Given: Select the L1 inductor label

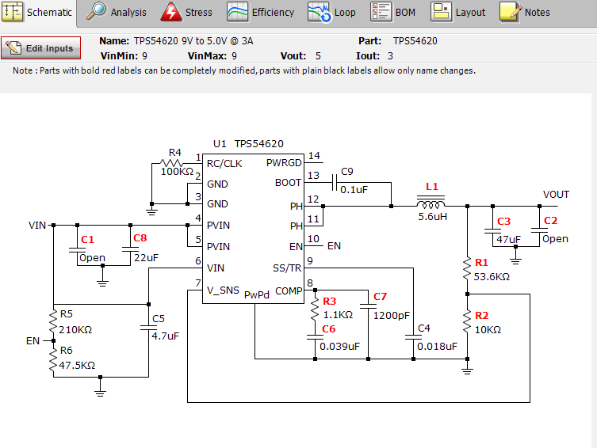Looking at the screenshot, I should coord(432,187).
